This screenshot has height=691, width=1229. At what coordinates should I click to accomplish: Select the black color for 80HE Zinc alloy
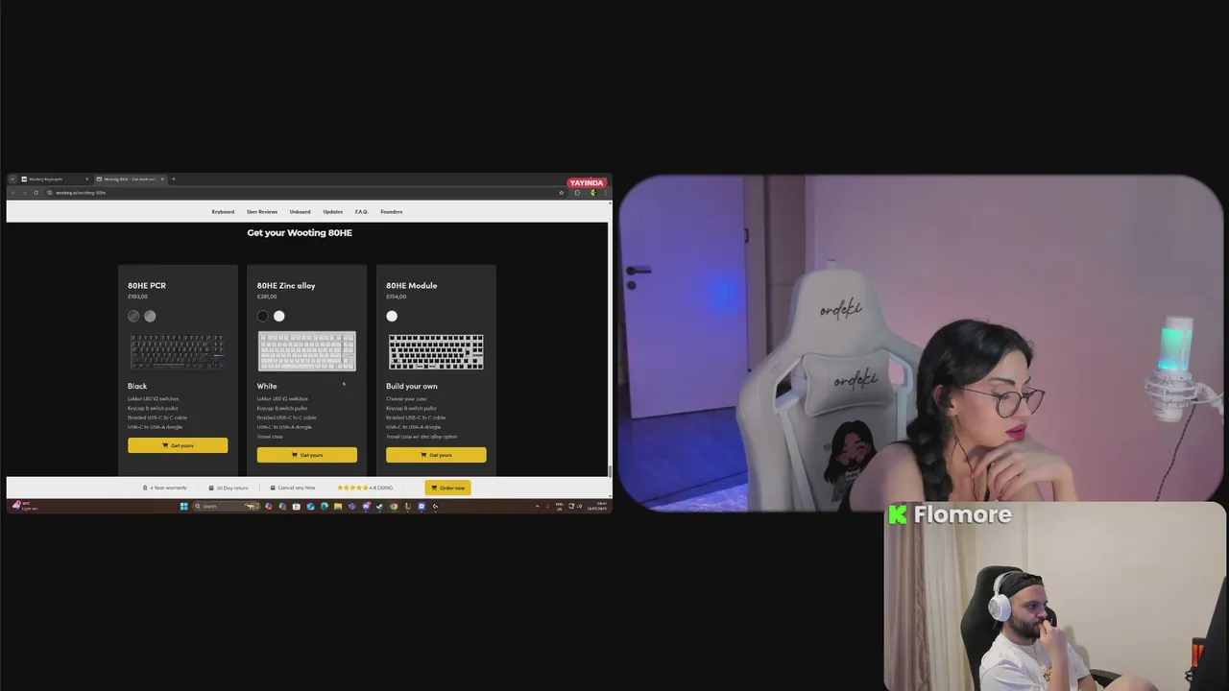coord(263,316)
